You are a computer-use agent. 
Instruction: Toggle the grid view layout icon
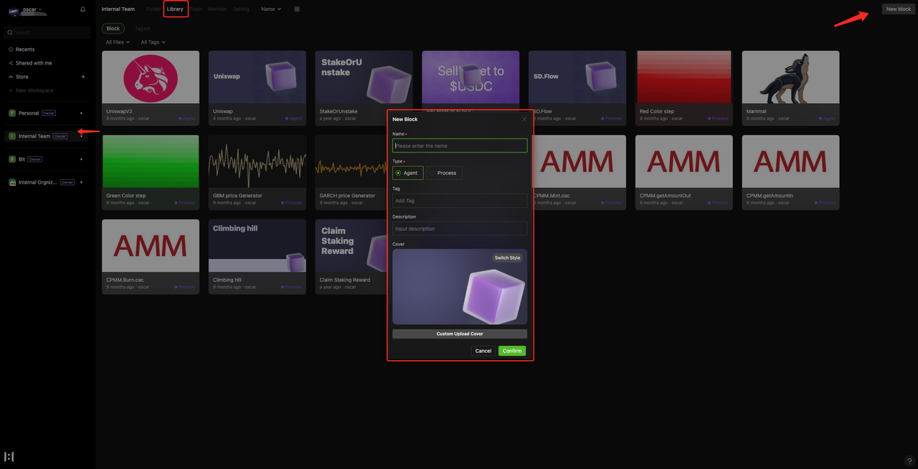pos(297,9)
